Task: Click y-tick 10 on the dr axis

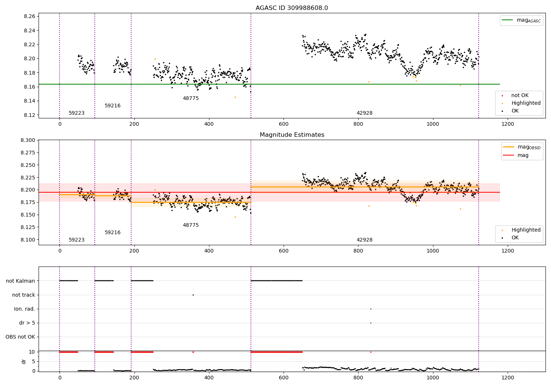Action: (x=32, y=352)
